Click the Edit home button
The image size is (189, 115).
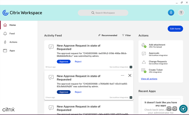[175, 29]
